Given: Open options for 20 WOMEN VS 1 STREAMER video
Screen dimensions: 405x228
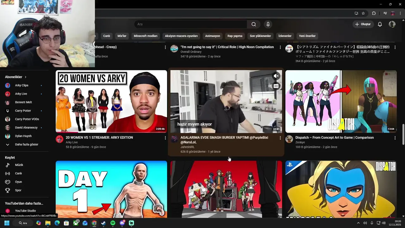Looking at the screenshot, I should [x=165, y=138].
